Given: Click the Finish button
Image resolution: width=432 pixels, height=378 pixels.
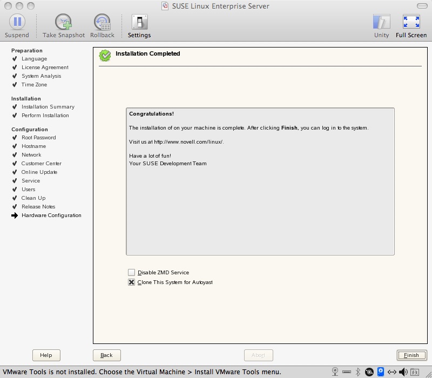Looking at the screenshot, I should (x=411, y=355).
